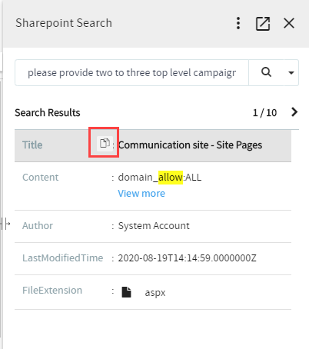
Task: Close the Sharepoint Search panel
Action: [x=289, y=23]
